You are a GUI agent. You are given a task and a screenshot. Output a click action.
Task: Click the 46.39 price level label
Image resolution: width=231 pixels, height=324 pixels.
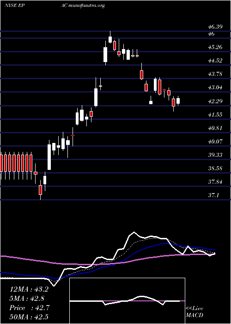(215, 27)
